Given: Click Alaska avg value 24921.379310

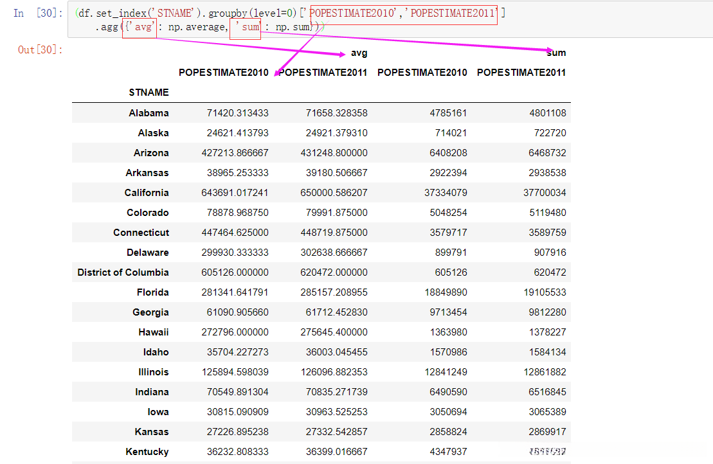Looking at the screenshot, I should coord(336,132).
